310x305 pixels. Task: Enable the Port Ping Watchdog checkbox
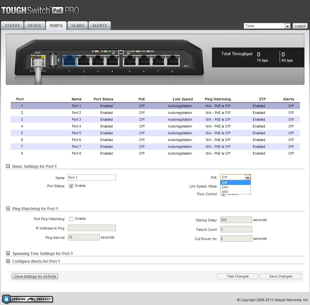(x=71, y=219)
